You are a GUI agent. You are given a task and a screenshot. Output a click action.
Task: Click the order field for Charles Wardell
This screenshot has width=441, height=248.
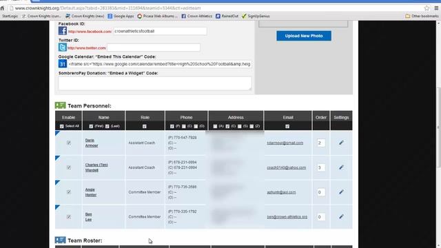coord(321,167)
